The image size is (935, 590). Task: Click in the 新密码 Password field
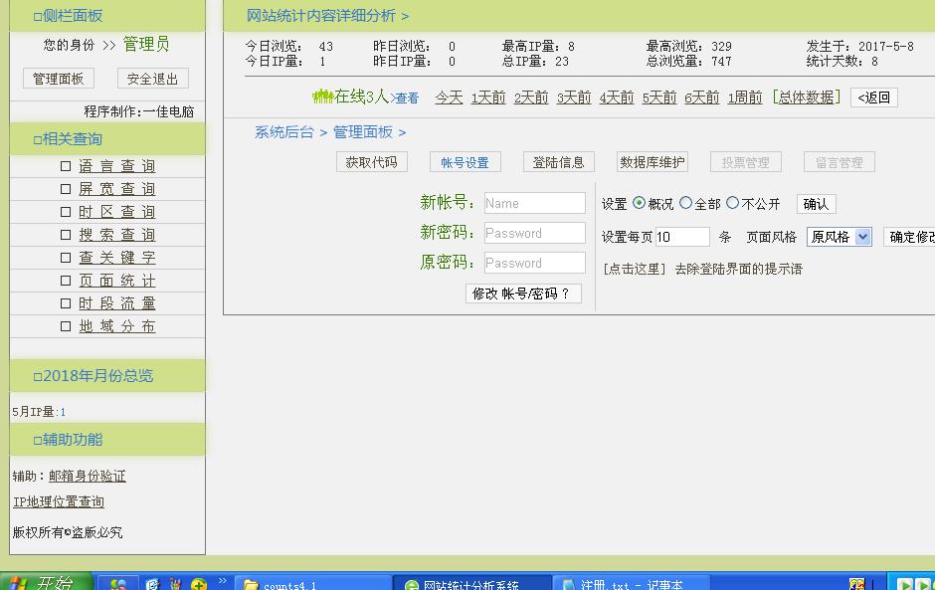[534, 233]
